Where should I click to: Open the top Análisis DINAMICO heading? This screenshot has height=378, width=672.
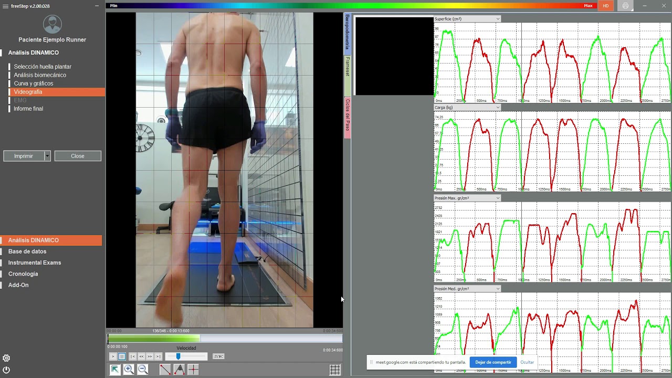click(x=34, y=52)
